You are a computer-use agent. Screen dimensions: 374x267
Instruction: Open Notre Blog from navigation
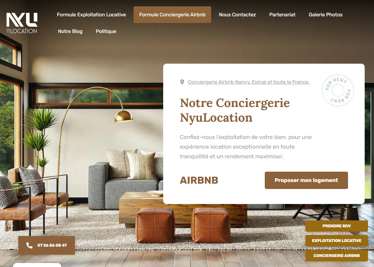pyautogui.click(x=70, y=31)
